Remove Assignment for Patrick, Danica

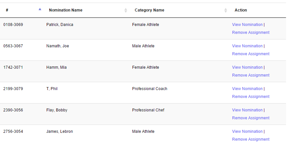click(251, 33)
